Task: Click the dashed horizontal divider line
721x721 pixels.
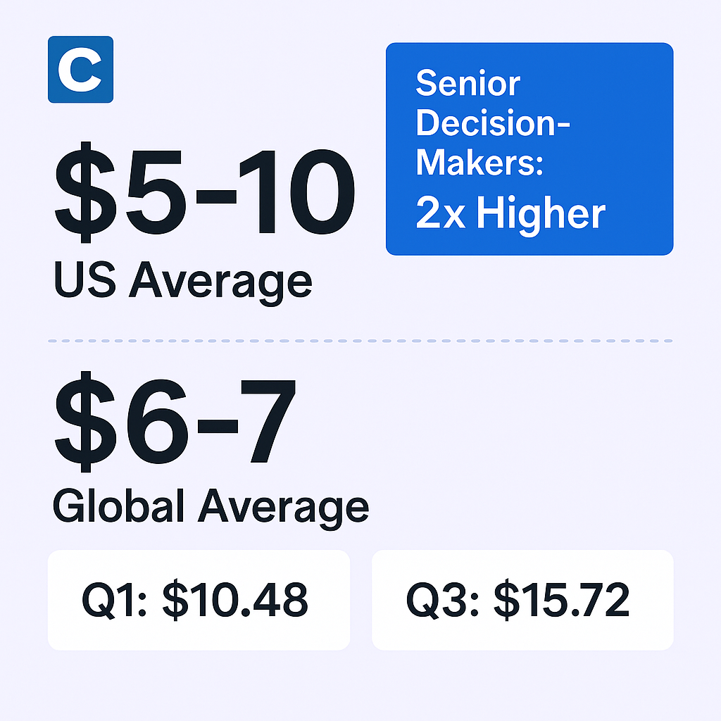Action: 360,341
